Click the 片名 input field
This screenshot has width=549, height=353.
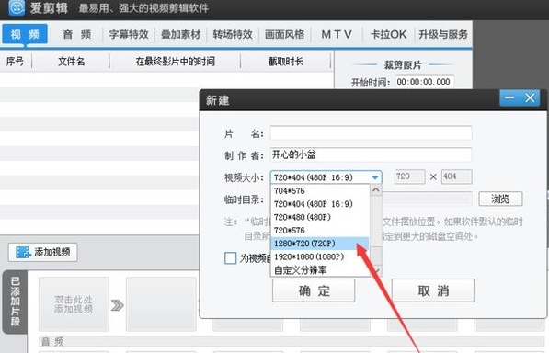[371, 133]
